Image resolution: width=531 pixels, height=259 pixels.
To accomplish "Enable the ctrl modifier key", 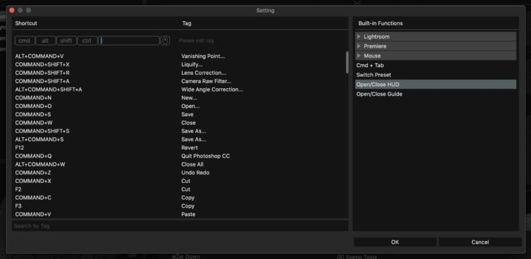I will [x=87, y=40].
